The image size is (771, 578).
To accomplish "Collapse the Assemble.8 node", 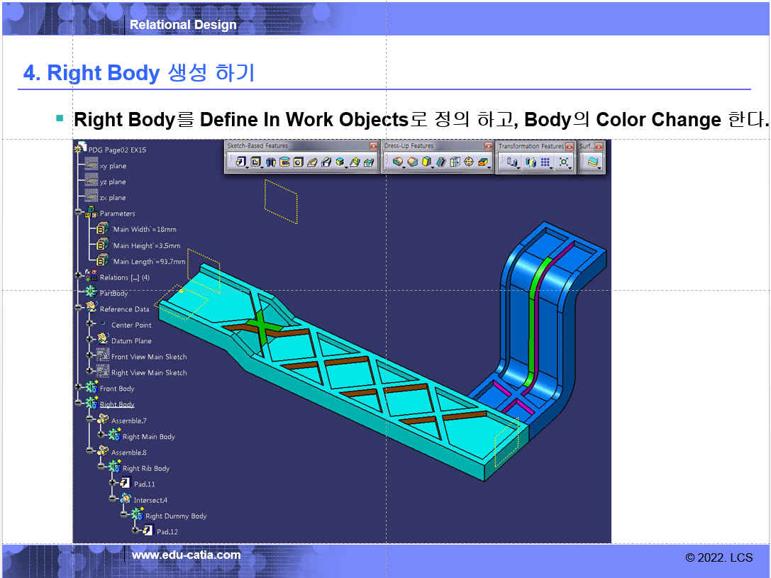I will coord(89,452).
